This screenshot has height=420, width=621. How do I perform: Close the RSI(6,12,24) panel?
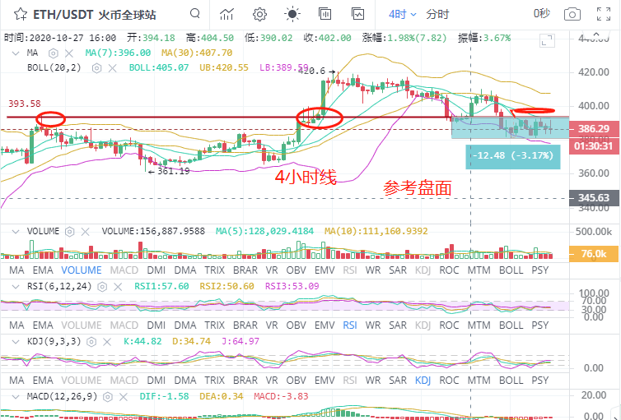[118, 287]
